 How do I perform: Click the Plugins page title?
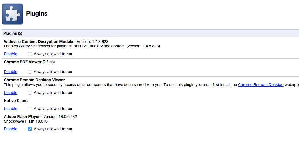pos(37,14)
